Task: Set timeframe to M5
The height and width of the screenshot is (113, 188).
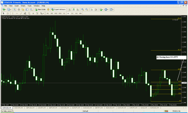Action: pyautogui.click(x=52, y=13)
